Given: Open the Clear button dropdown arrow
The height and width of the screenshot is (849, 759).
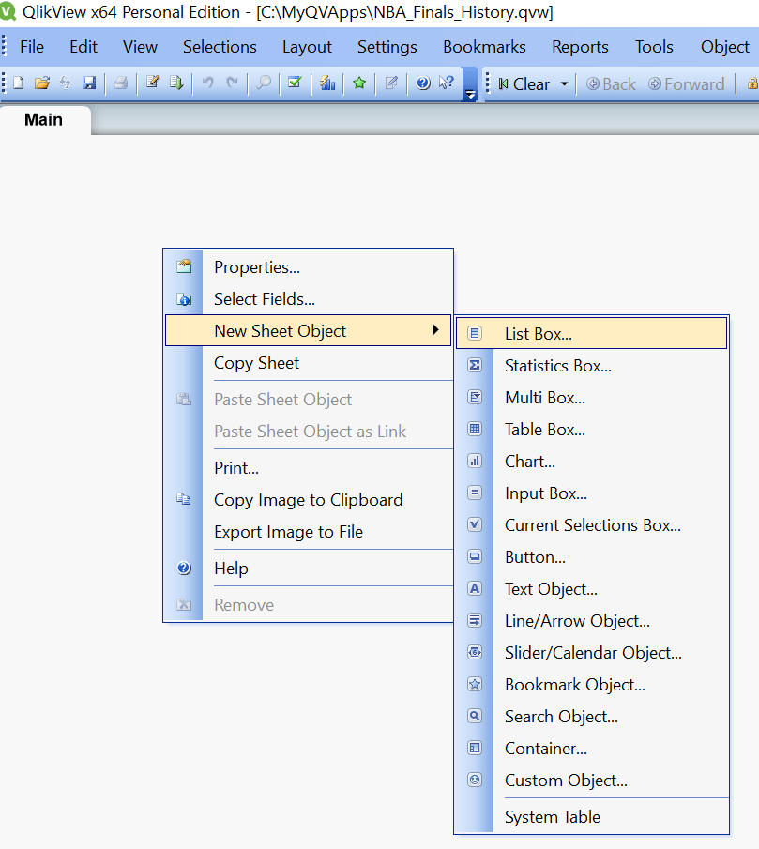Looking at the screenshot, I should pos(566,83).
